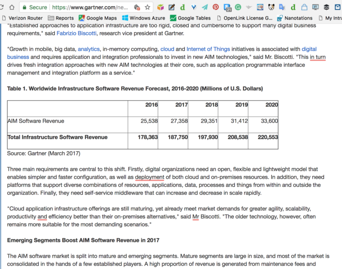Click the Google Translate extension icon
Image resolution: width=342 pixels, height=269 pixels.
click(x=282, y=7)
